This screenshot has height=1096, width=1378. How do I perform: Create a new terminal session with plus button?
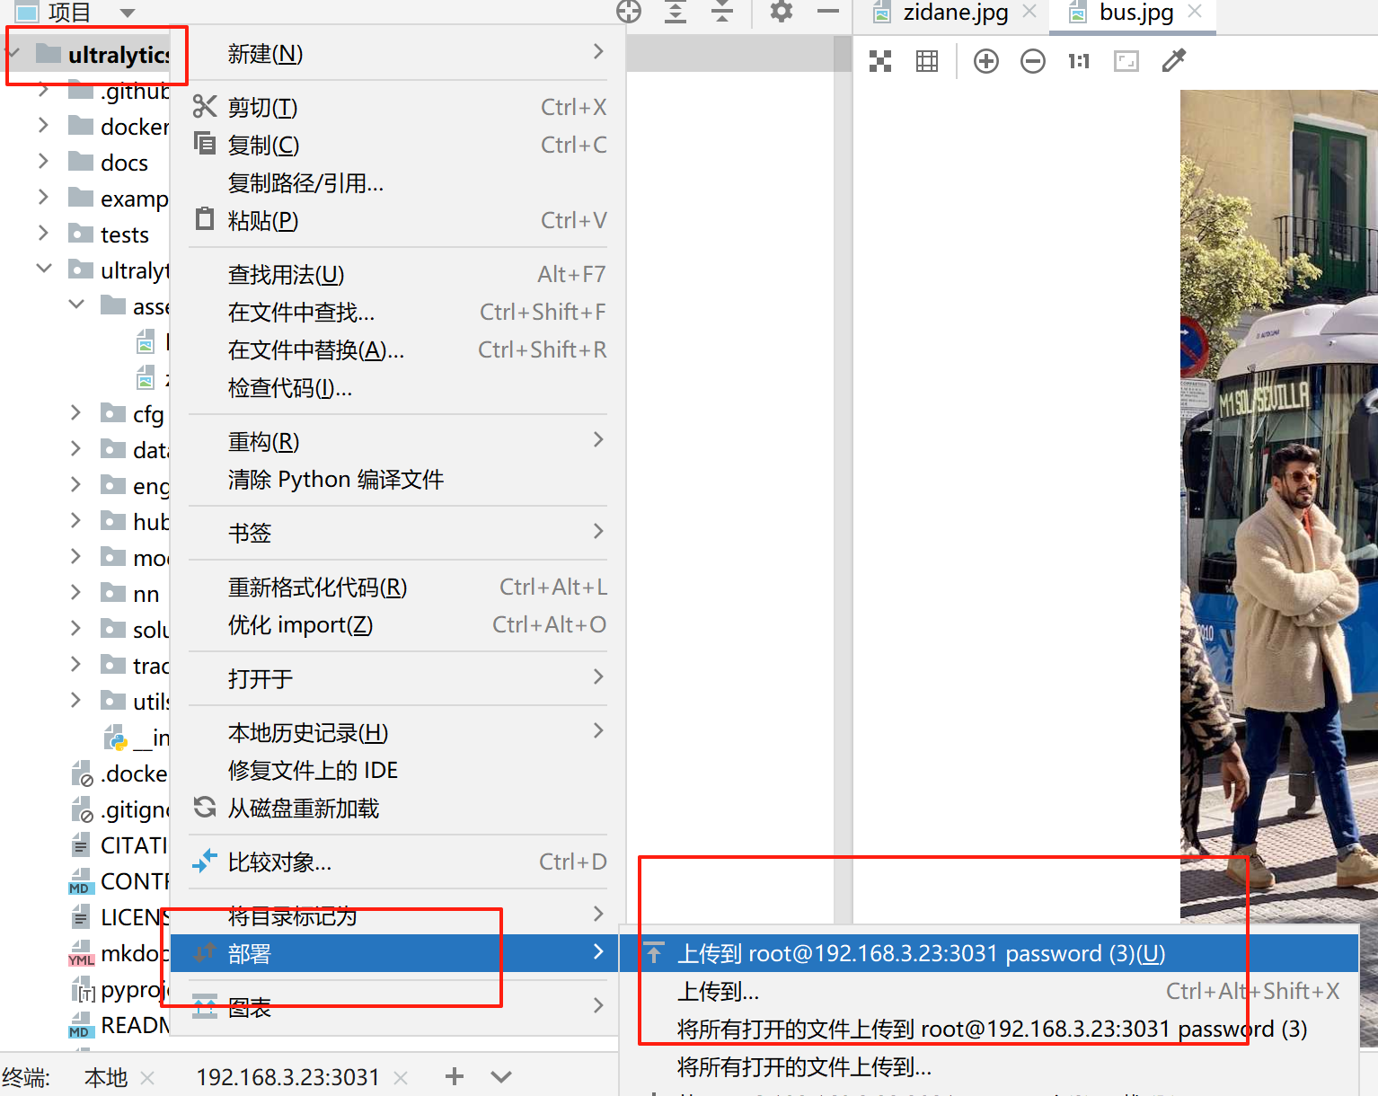[x=454, y=1076]
